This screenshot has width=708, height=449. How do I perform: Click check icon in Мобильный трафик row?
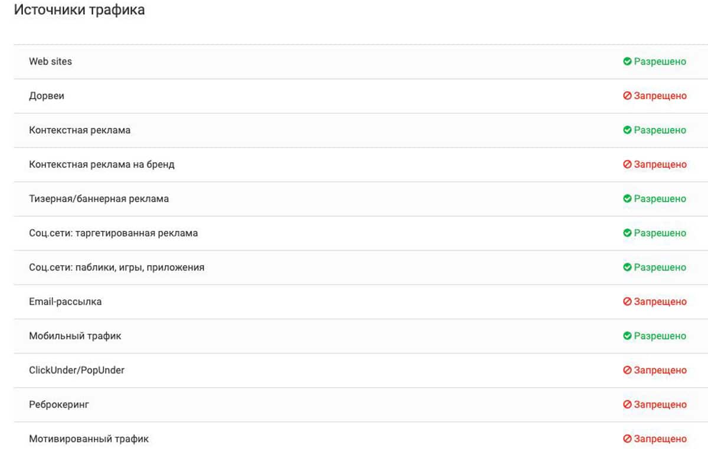pos(627,336)
